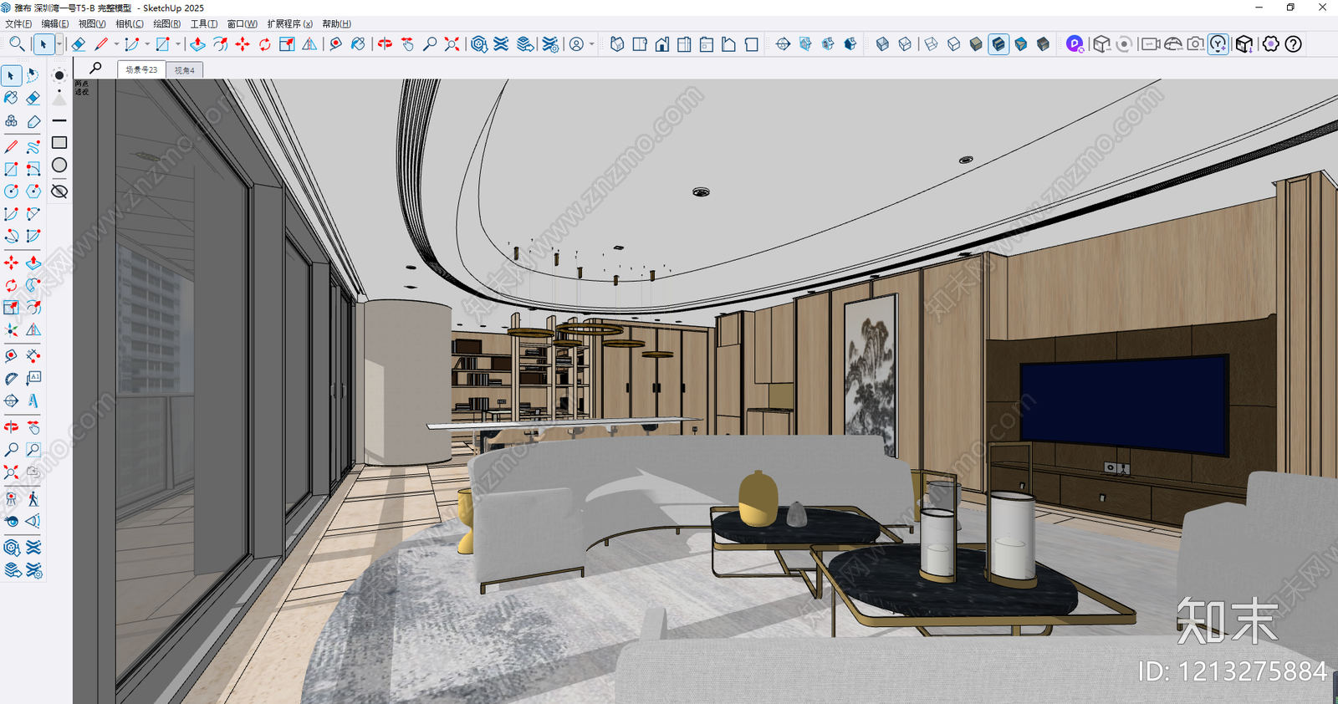
Task: Expand the Rectangle shape dropdown arrow
Action: click(x=178, y=44)
